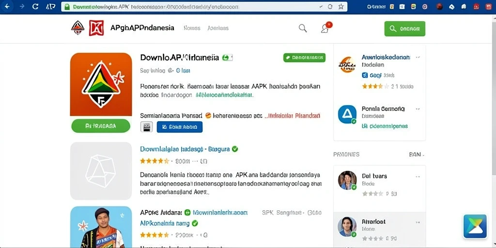Image resolution: width=496 pixels, height=248 pixels.
Task: Click the green button right of the app title
Action: (x=304, y=58)
